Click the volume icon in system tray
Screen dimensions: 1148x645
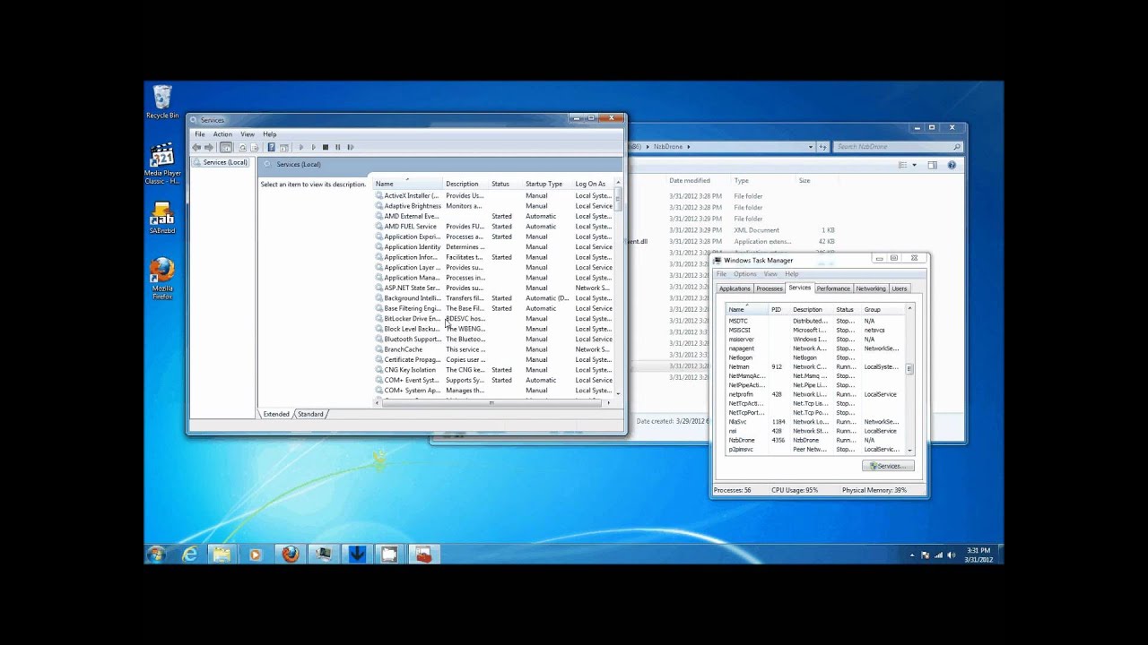tap(951, 555)
